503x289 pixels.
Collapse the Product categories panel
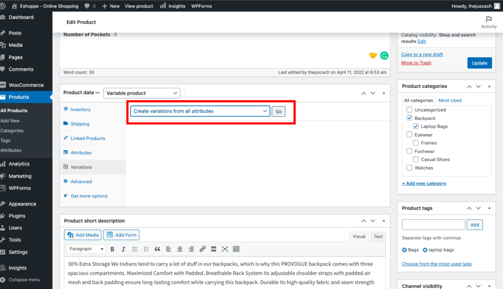pos(489,86)
